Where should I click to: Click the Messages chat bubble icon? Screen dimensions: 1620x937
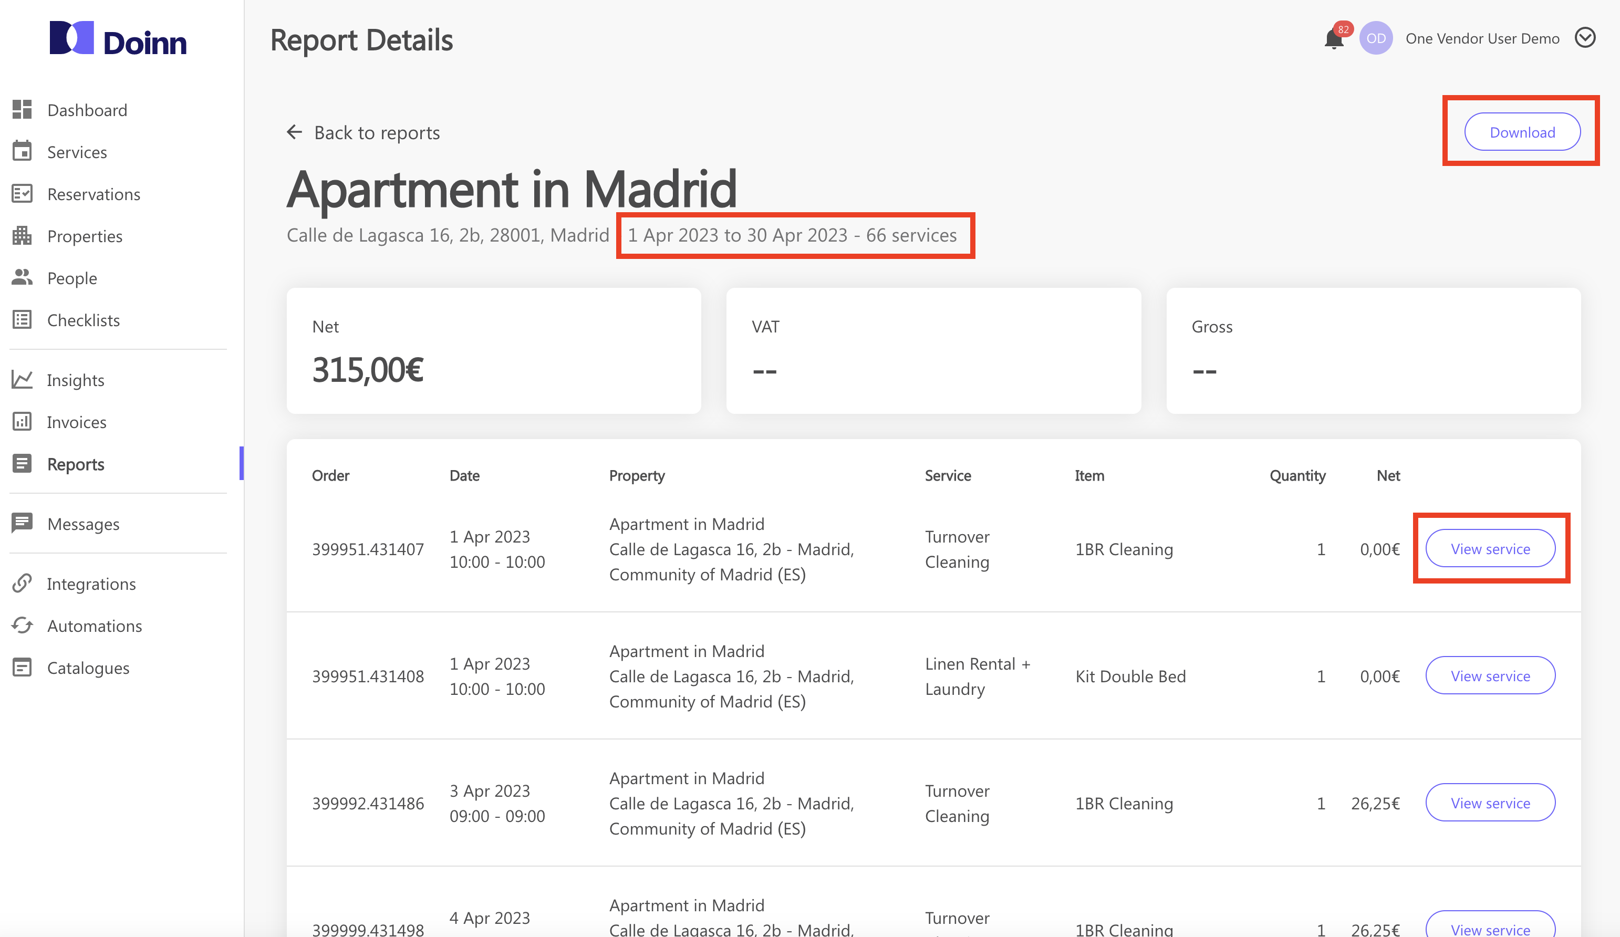[x=22, y=524]
